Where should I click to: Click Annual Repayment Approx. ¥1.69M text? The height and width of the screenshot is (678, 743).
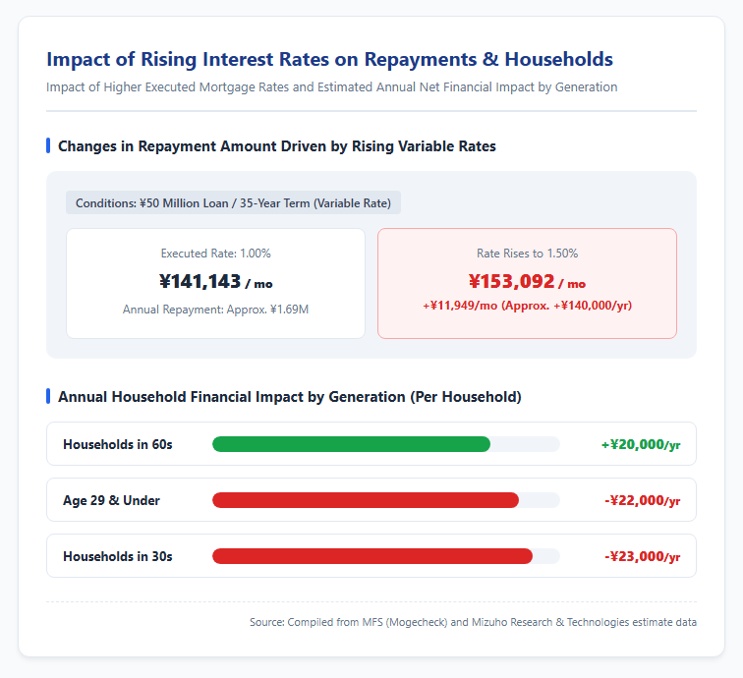215,310
